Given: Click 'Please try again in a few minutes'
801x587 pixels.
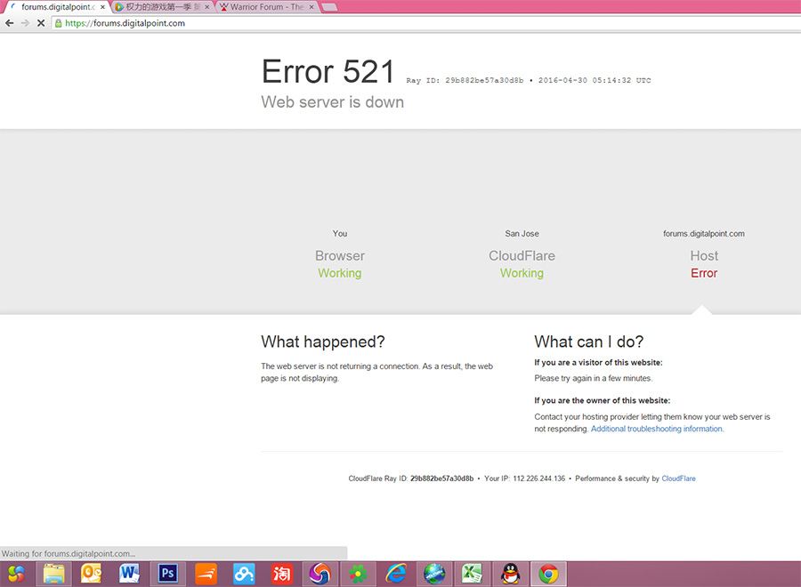Looking at the screenshot, I should pos(594,378).
